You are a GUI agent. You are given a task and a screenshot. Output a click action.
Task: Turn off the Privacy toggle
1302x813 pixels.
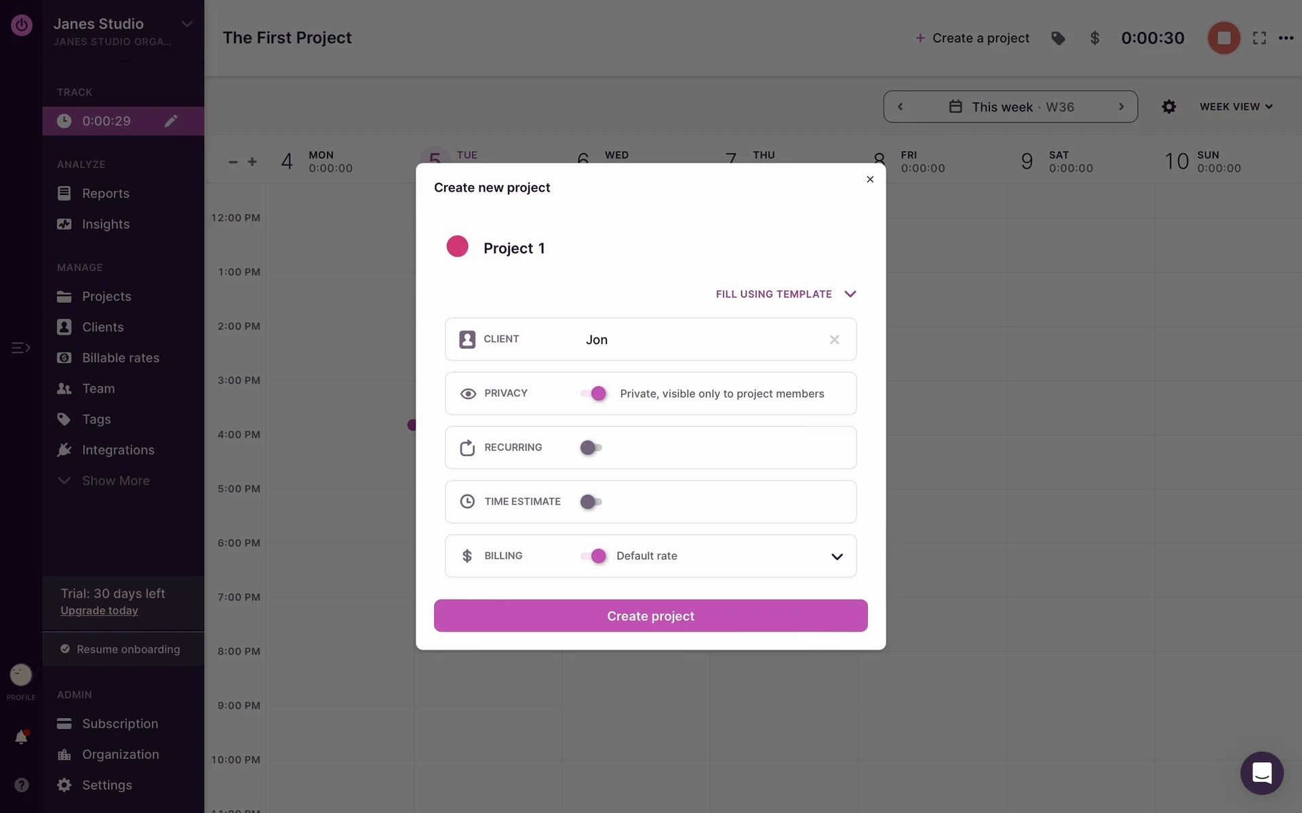[593, 394]
